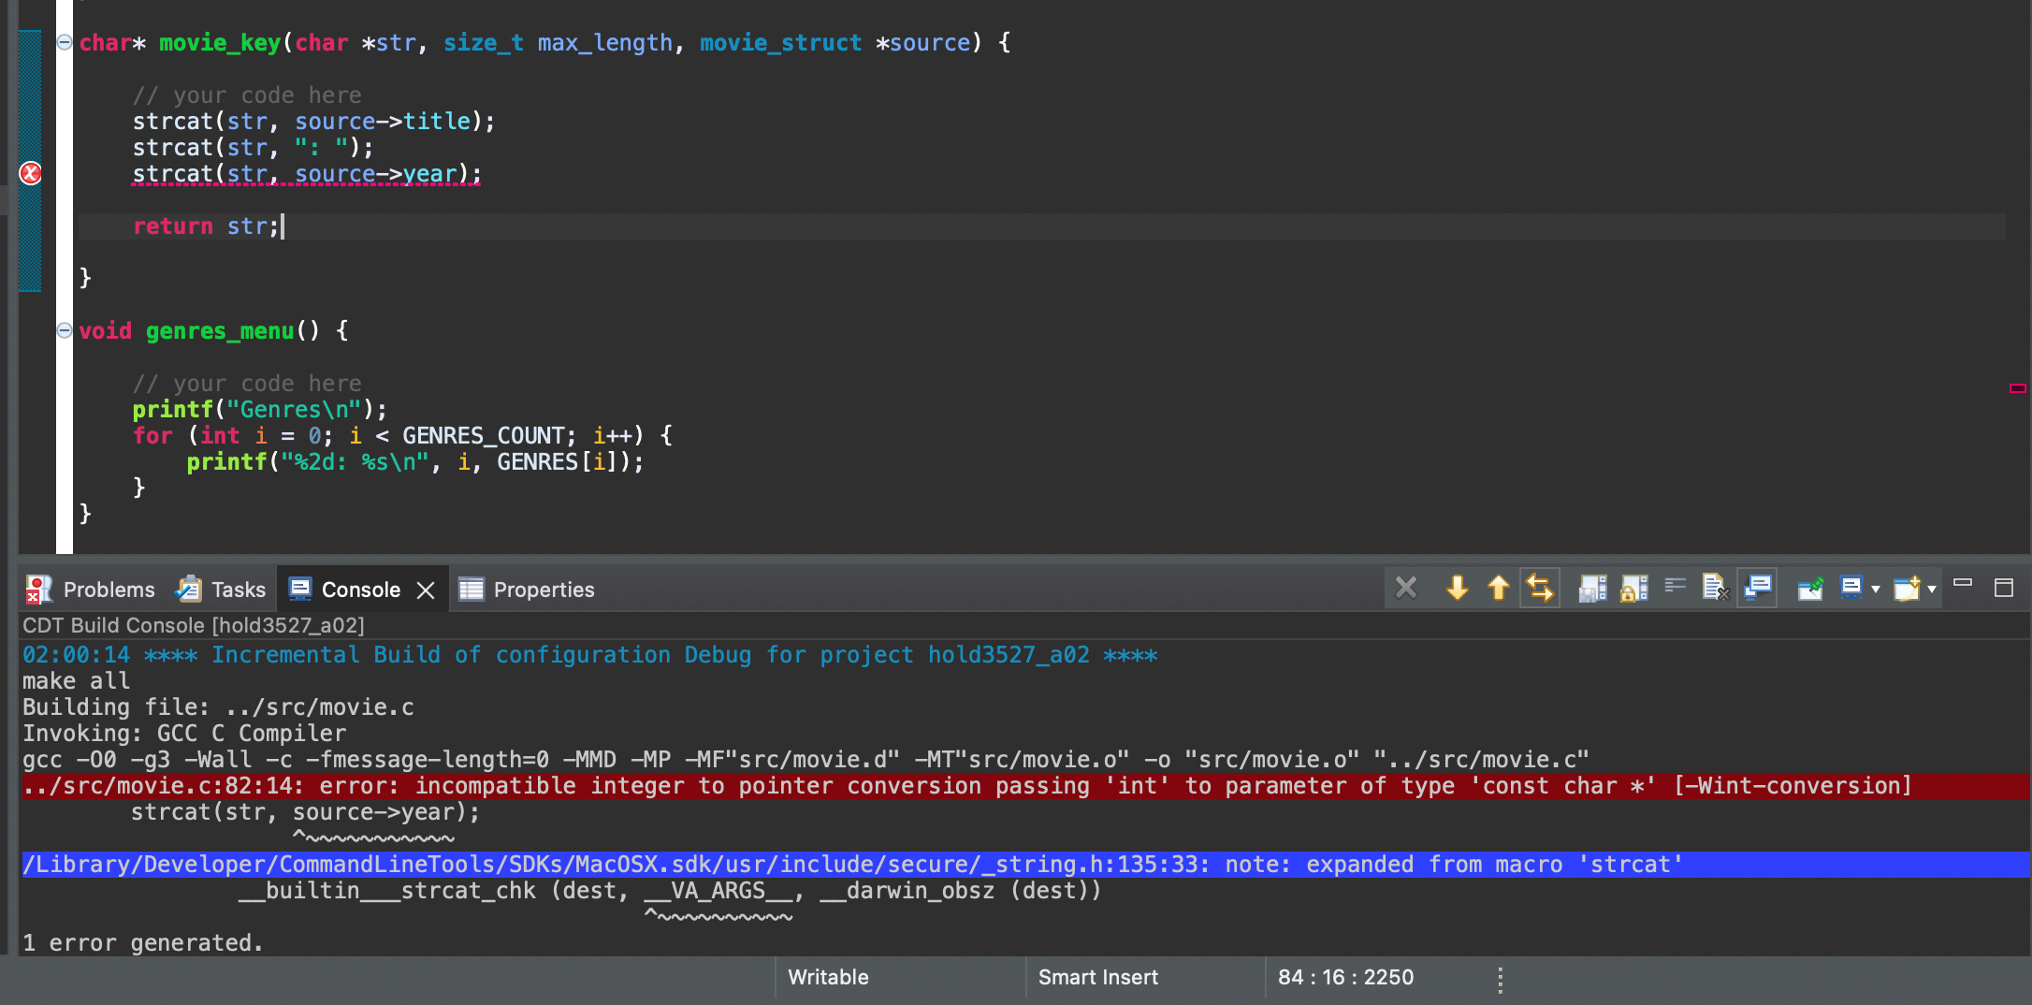Maximize the Console view
This screenshot has width=2032, height=1005.
[2006, 588]
